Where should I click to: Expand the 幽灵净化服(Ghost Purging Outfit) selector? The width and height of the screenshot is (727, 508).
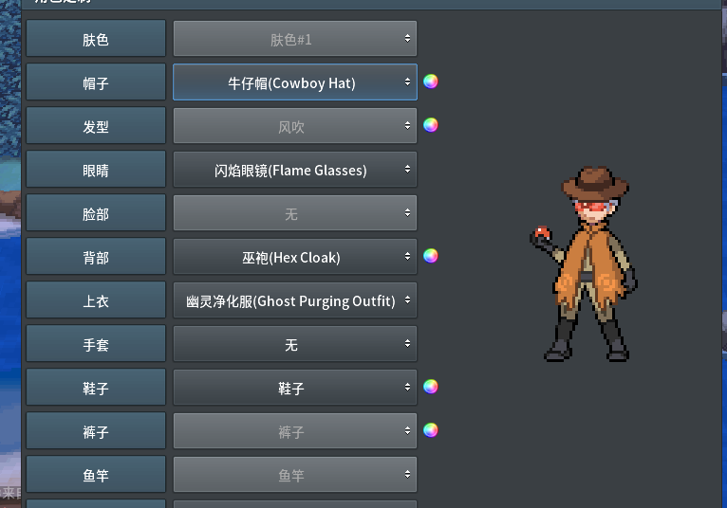coord(295,300)
